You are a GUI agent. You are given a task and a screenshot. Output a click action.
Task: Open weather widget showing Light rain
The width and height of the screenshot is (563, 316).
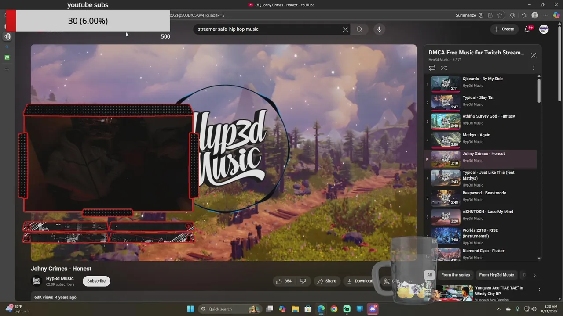click(x=18, y=309)
